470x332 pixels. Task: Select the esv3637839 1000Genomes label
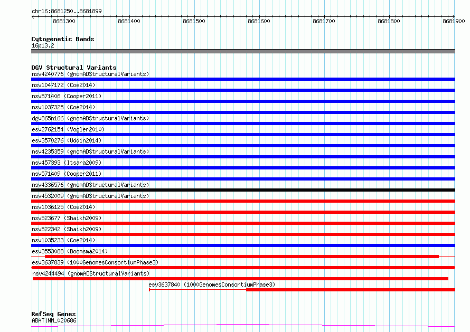(x=95, y=262)
